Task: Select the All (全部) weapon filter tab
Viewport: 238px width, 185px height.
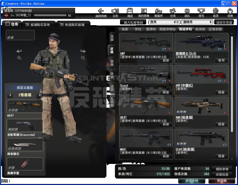Action: click(x=125, y=29)
